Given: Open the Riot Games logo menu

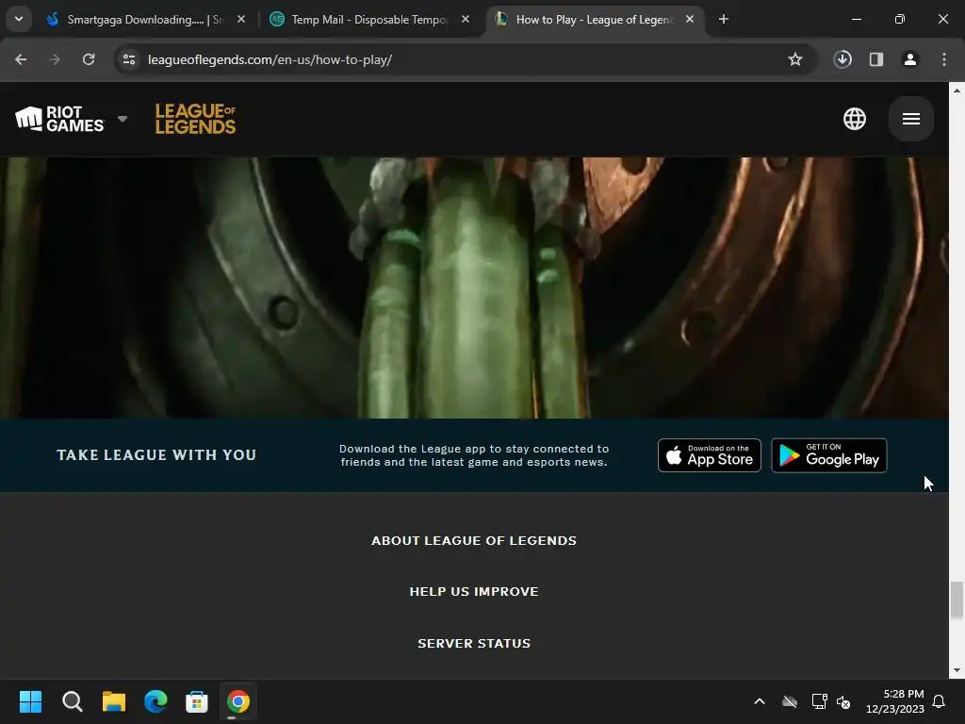Looking at the screenshot, I should tap(59, 119).
